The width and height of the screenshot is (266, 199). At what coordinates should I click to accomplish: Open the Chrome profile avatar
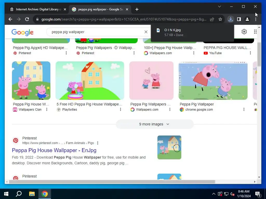click(247, 19)
